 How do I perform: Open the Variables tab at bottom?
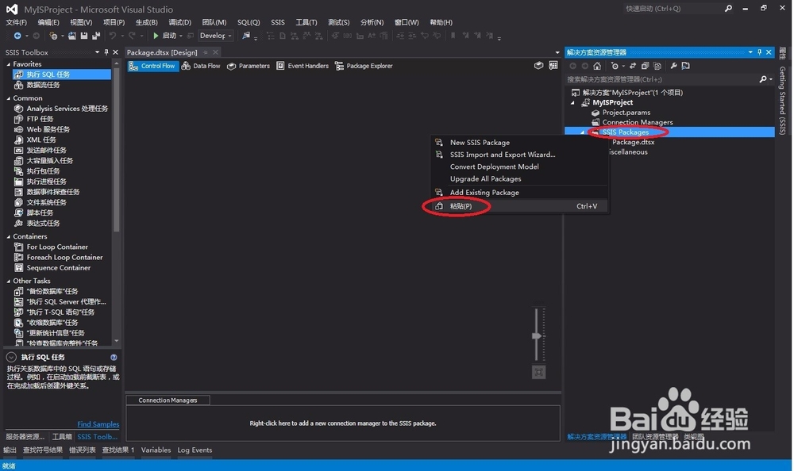156,450
